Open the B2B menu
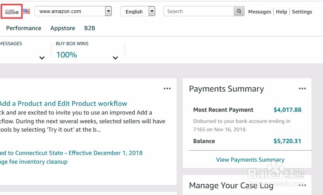 90,28
